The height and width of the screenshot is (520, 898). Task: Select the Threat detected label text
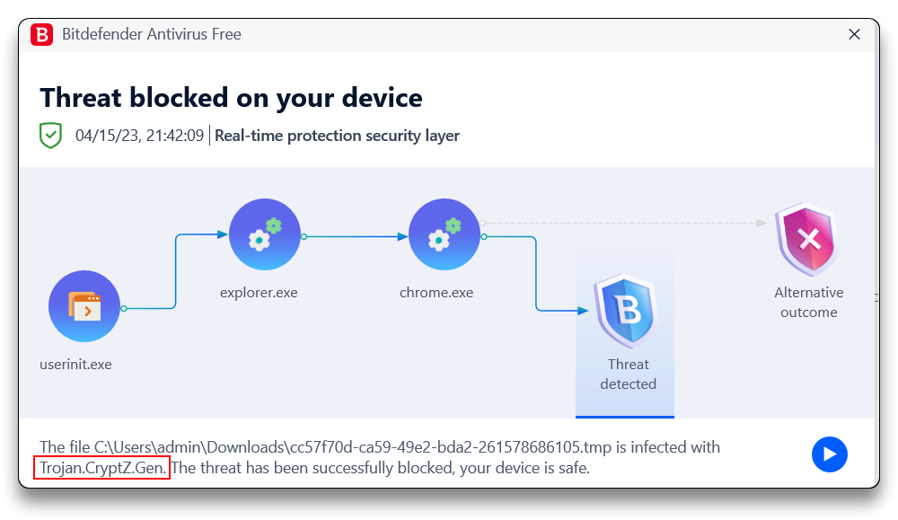pyautogui.click(x=629, y=374)
